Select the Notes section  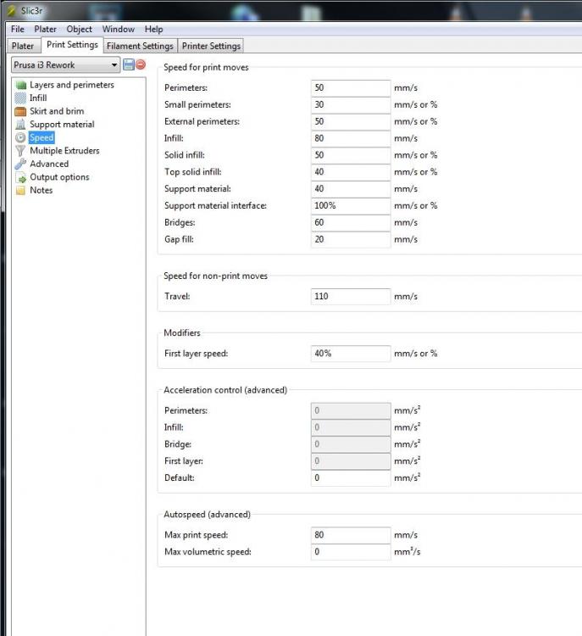click(x=41, y=190)
